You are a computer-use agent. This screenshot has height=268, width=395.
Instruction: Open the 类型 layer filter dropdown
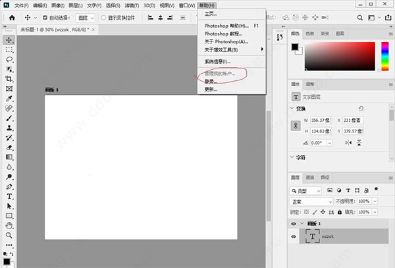(x=306, y=191)
